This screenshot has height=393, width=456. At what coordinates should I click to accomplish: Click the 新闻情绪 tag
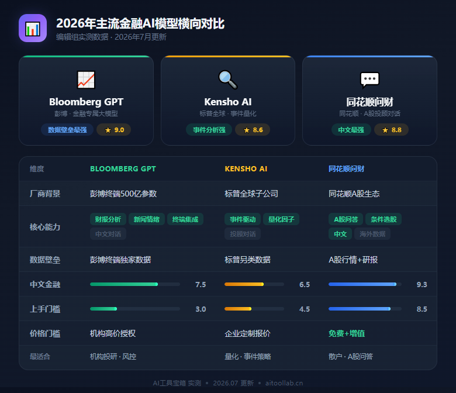tap(147, 219)
